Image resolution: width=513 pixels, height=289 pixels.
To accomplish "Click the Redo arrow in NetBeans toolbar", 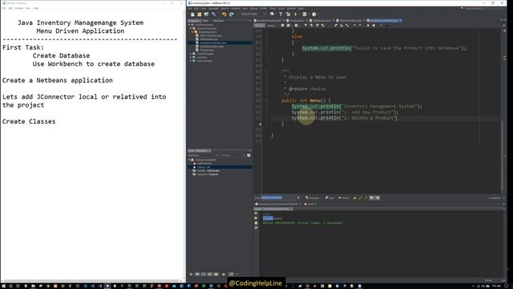I will tap(232, 14).
